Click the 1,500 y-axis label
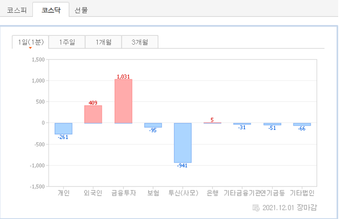 point(38,60)
